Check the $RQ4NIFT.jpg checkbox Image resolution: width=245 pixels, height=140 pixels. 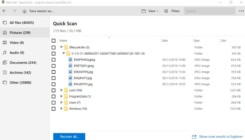tap(53, 78)
